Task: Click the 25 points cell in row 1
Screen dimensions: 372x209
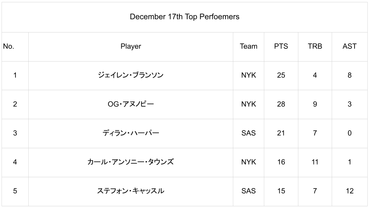Action: tap(281, 75)
